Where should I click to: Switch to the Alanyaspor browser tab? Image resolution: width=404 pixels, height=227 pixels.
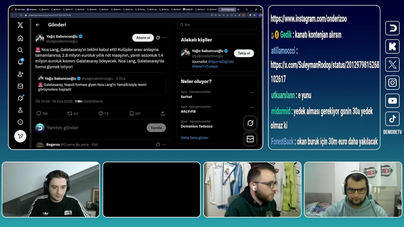(x=33, y=9)
